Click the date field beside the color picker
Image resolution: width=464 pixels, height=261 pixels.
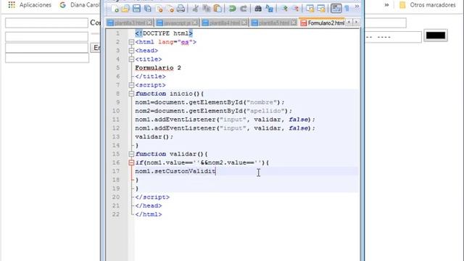393,37
